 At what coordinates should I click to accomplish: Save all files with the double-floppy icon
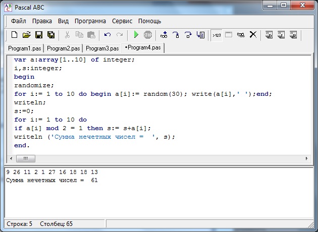[51, 35]
